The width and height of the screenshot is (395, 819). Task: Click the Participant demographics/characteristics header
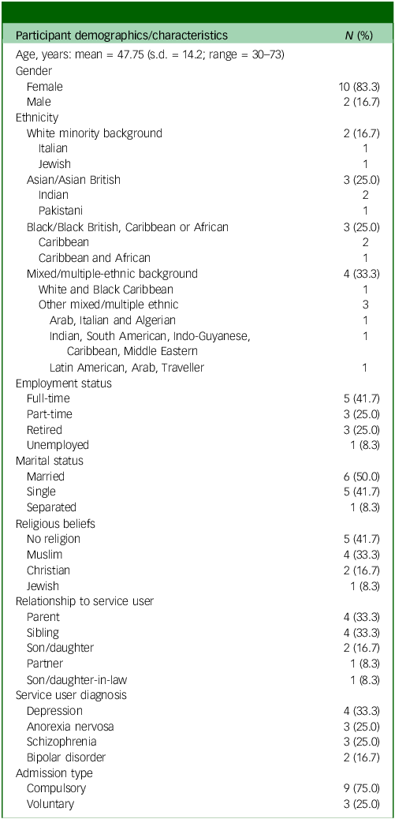tap(121, 36)
